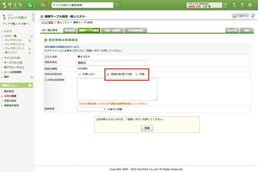Collapse the 設定メニュー section
258x172 pixels.
coord(30,85)
